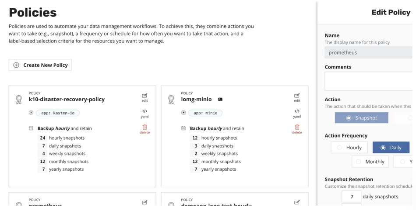416x210 pixels.
Task: Click the daily snapshots retention number box
Action: coord(352,196)
